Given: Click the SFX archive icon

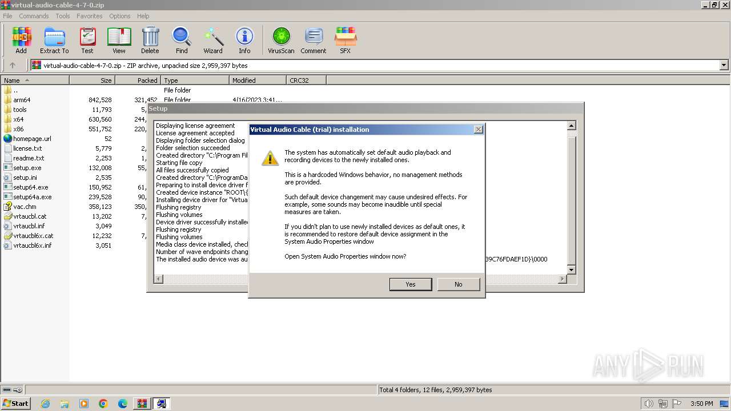Looking at the screenshot, I should pyautogui.click(x=346, y=41).
